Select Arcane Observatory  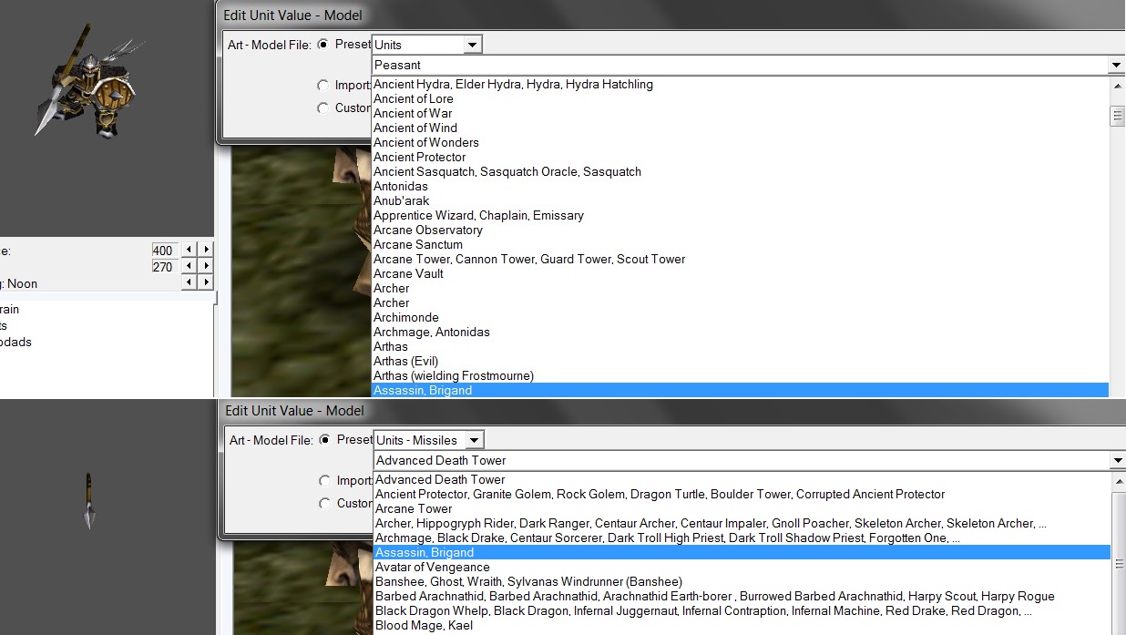point(740,230)
